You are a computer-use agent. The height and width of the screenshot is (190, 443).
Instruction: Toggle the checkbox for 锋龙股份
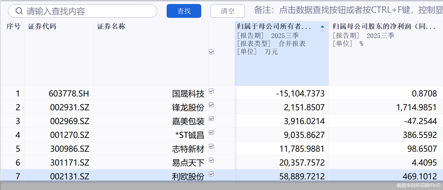[x=211, y=105]
